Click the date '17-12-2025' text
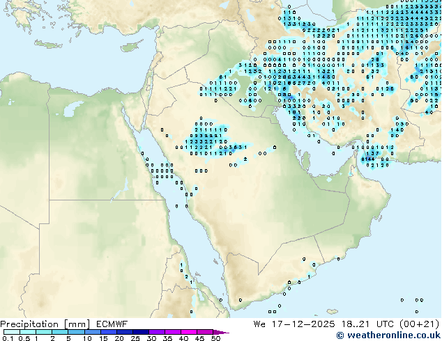442x341 pixels. click(x=303, y=324)
